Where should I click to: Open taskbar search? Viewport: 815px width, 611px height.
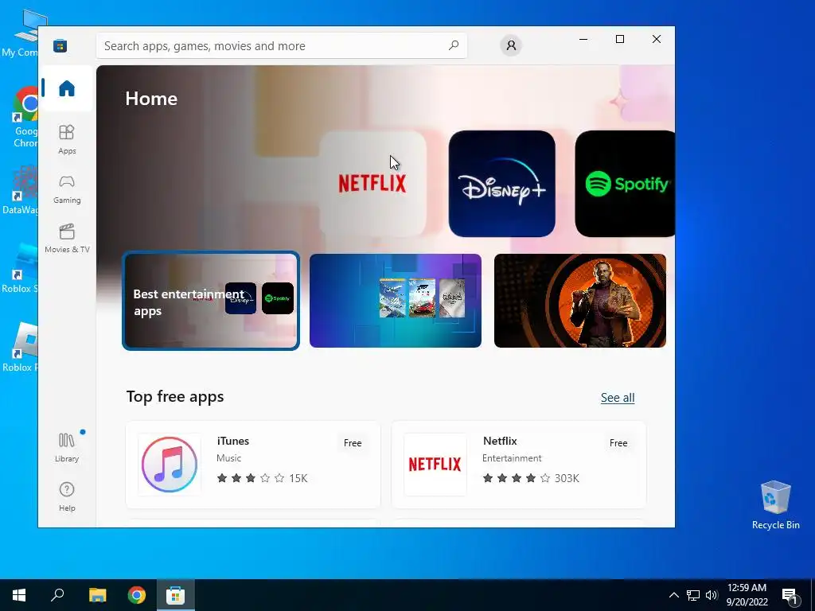click(x=57, y=595)
